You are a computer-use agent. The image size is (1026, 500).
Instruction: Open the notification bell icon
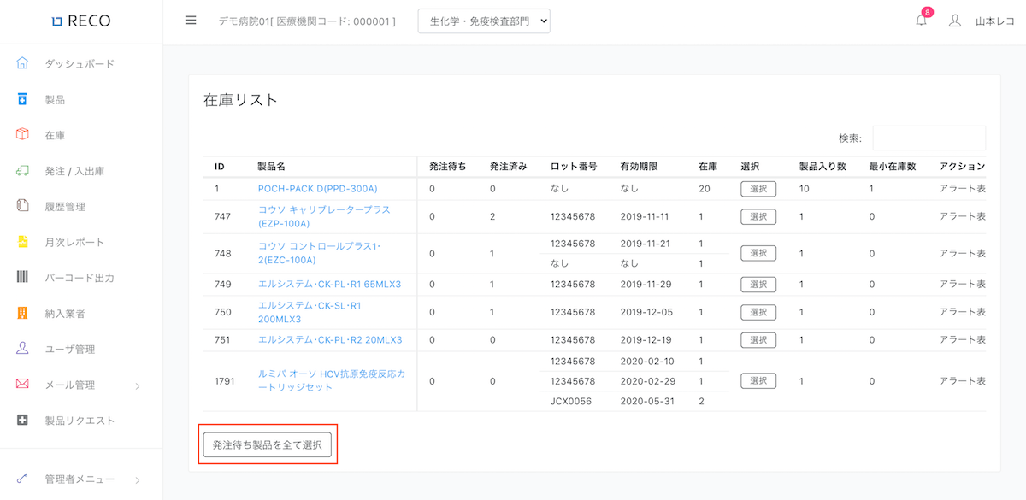pos(921,21)
